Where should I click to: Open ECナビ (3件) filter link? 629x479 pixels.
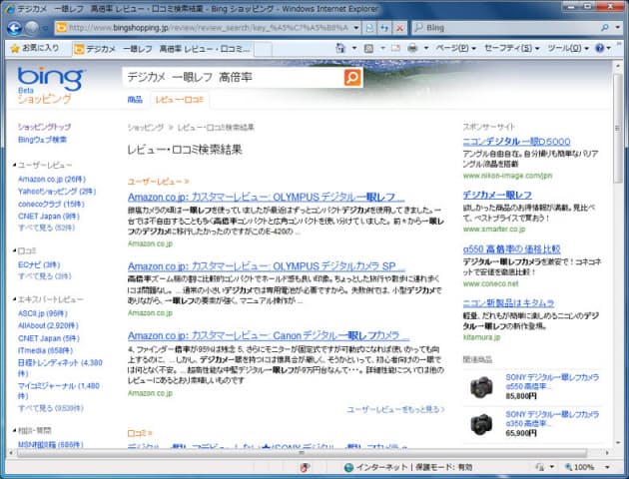39,264
